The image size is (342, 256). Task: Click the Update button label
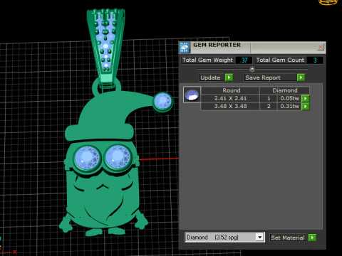click(x=210, y=78)
